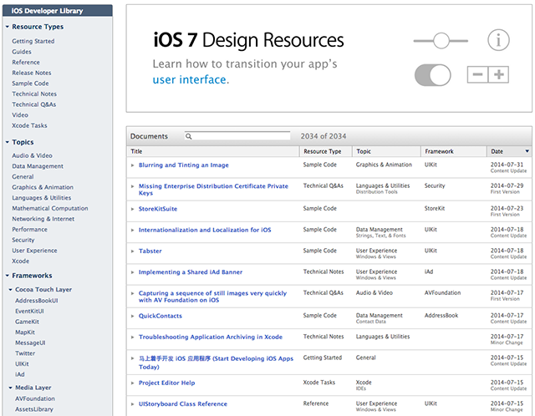The height and width of the screenshot is (416, 535).
Task: Click the plus stepper icon in banner
Action: pos(498,74)
